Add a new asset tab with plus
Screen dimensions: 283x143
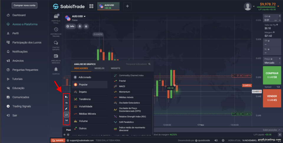[x=127, y=6]
